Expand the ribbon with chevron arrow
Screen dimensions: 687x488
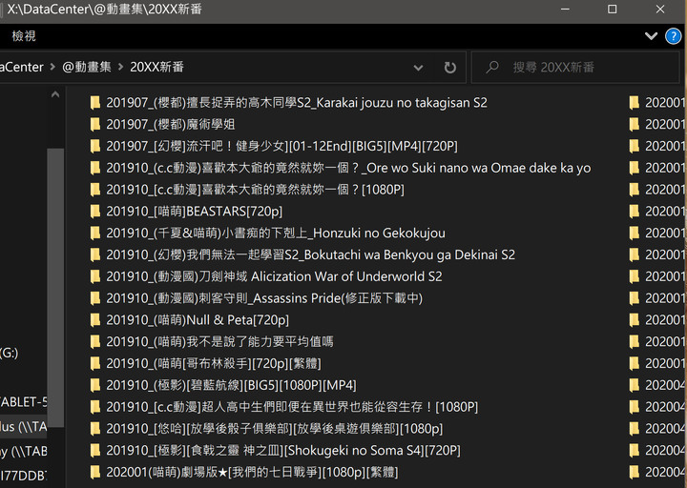tap(651, 36)
